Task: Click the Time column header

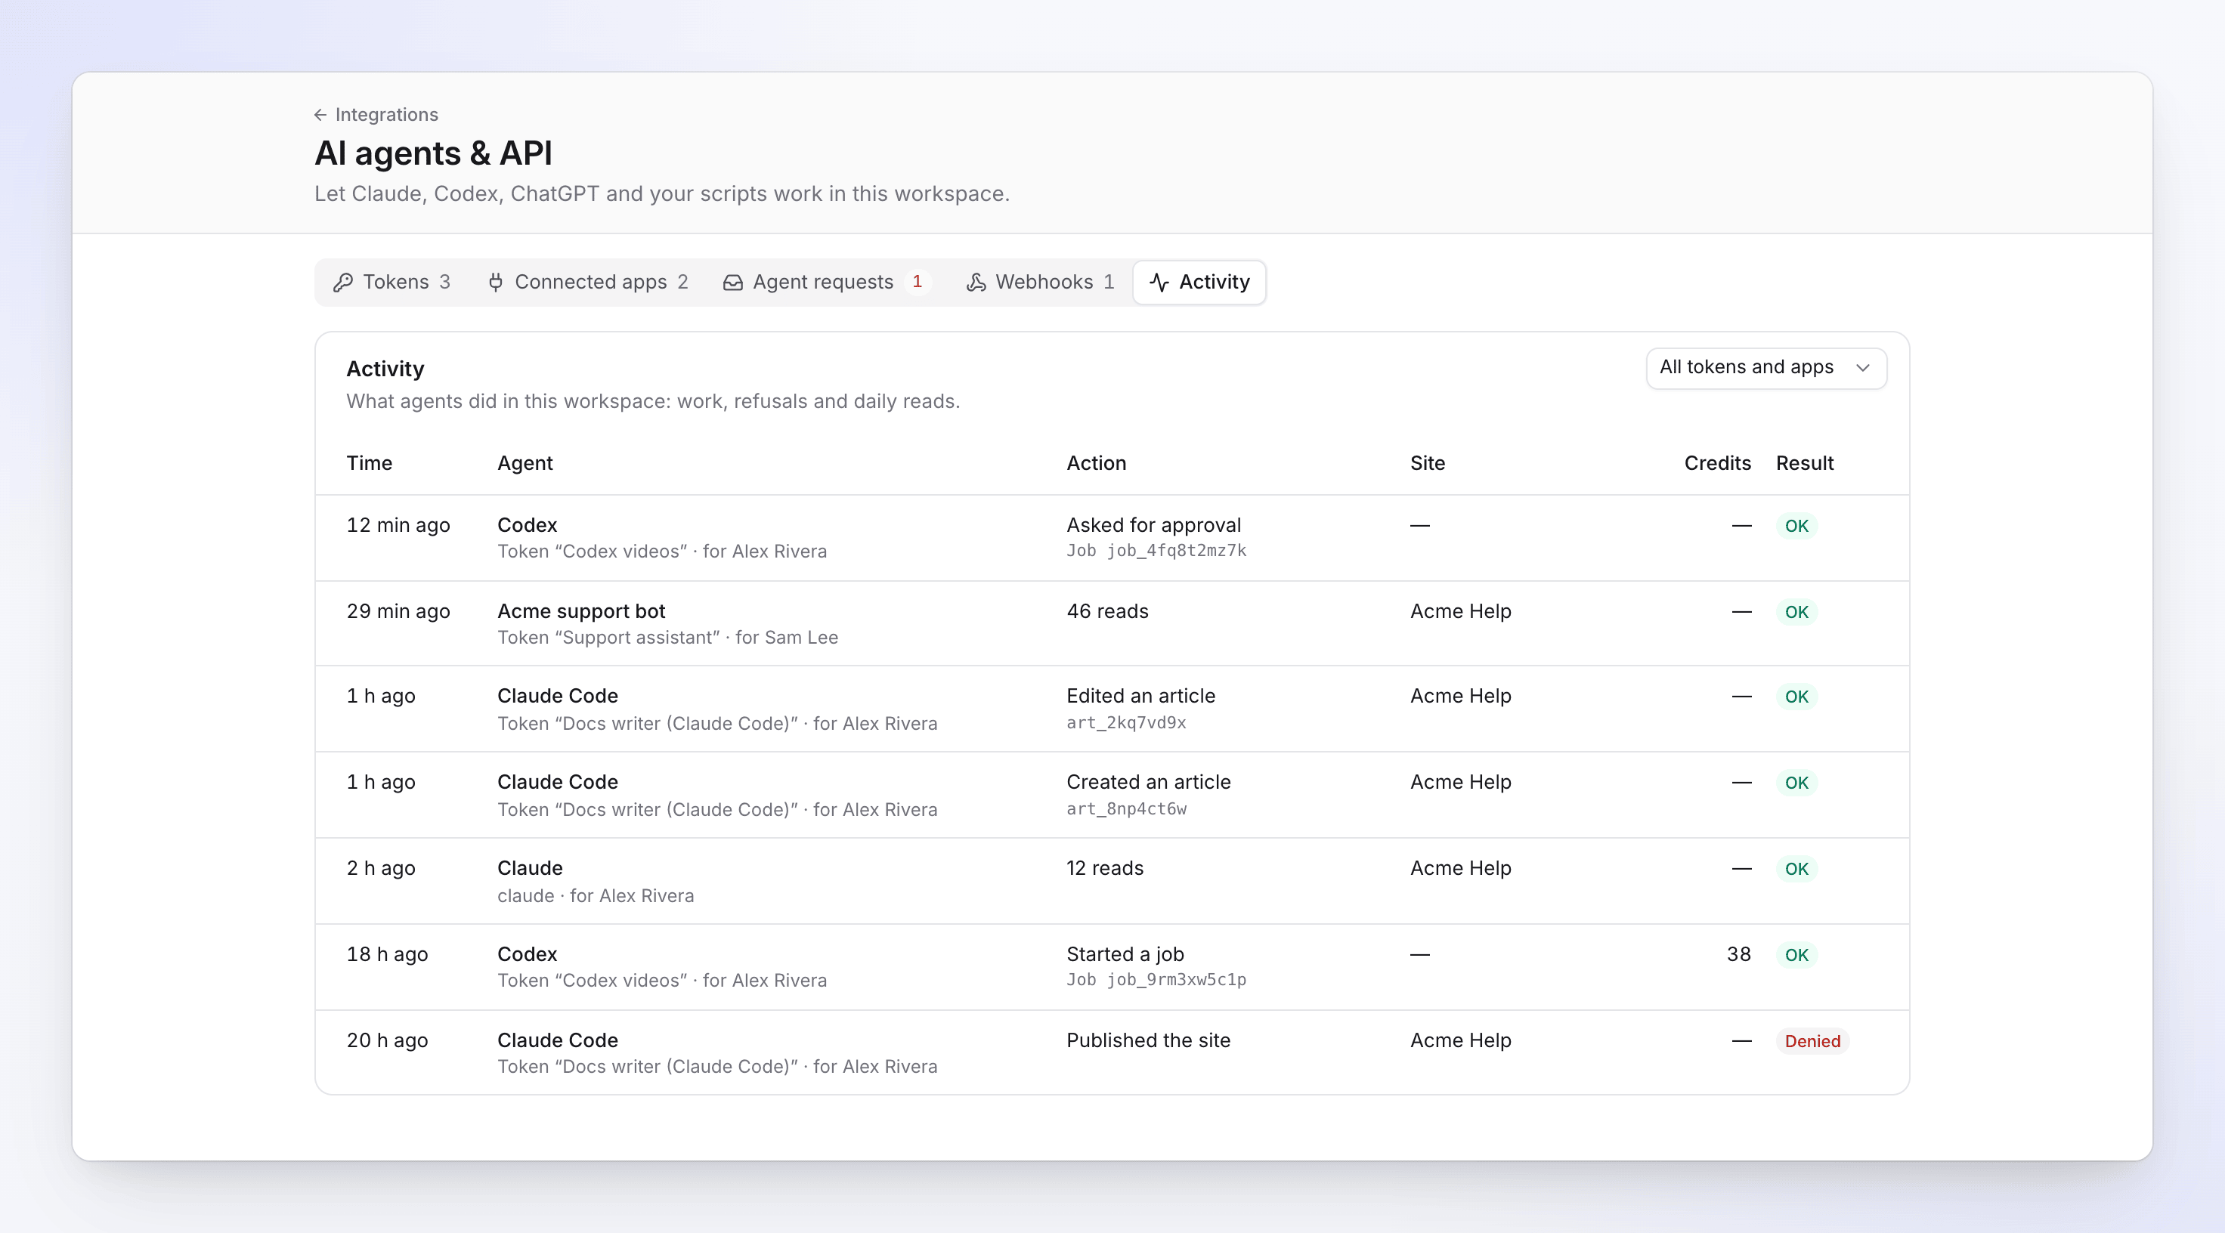Action: pyautogui.click(x=370, y=464)
